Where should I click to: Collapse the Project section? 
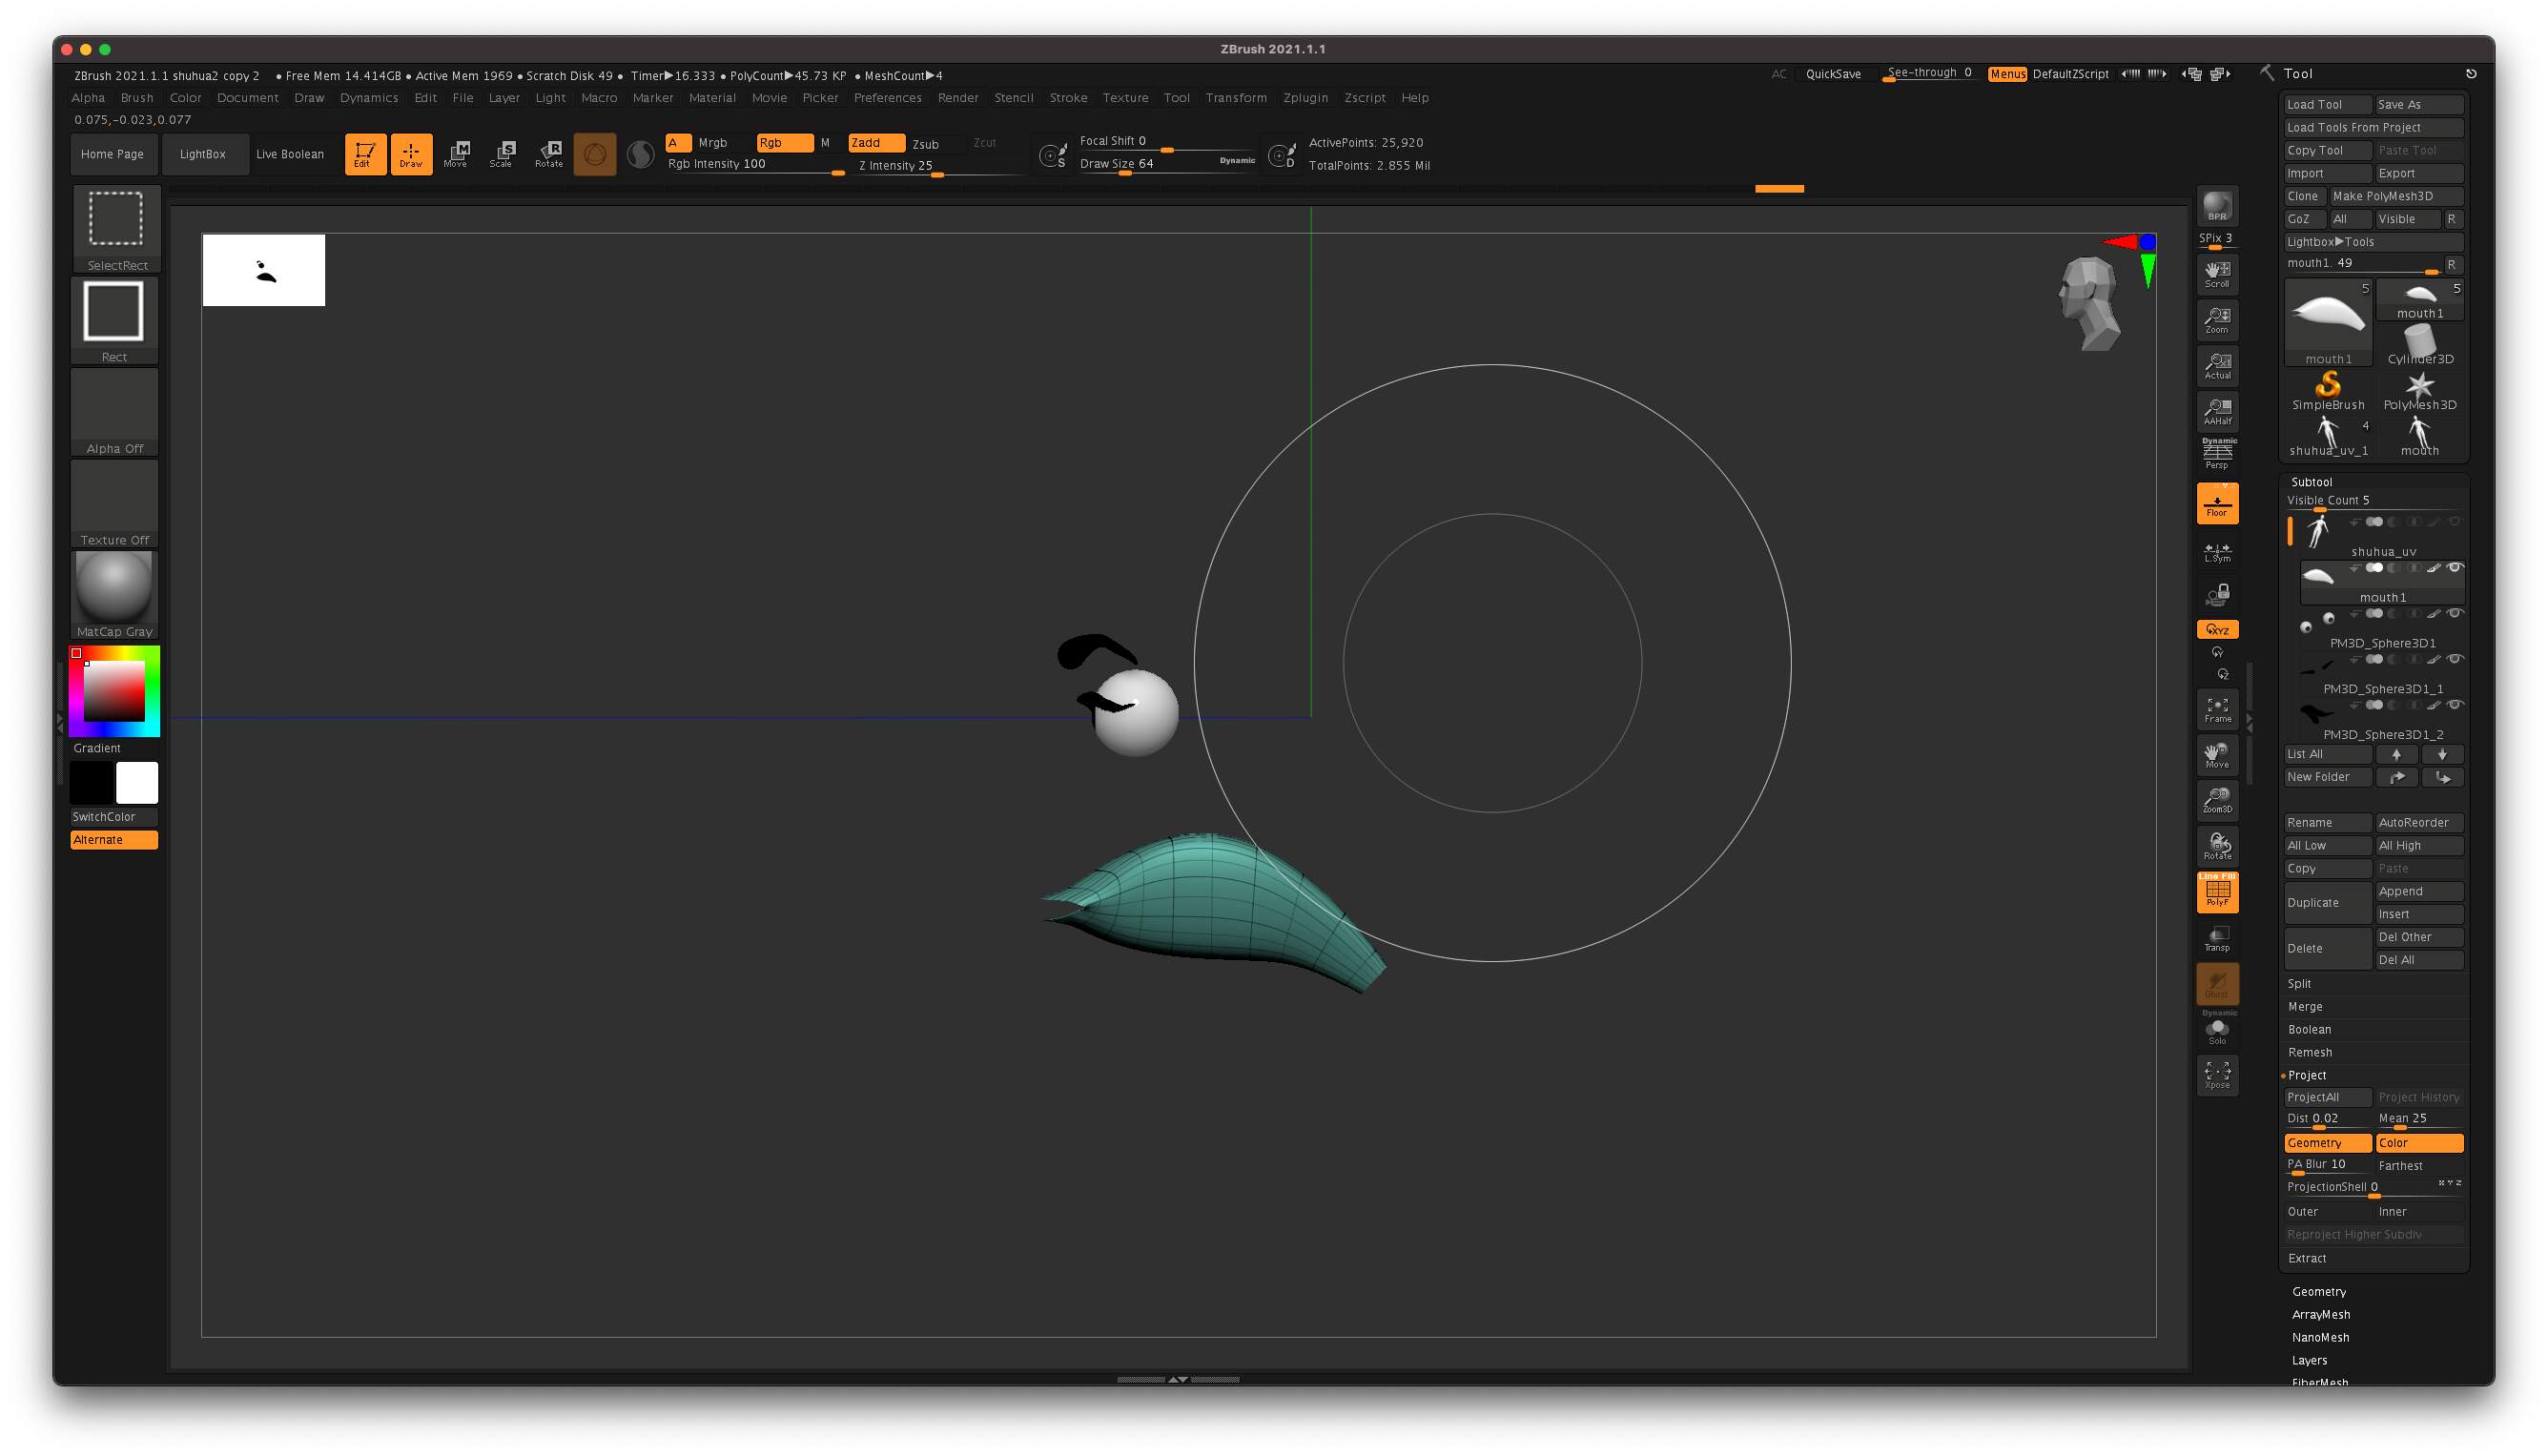coord(2307,1076)
